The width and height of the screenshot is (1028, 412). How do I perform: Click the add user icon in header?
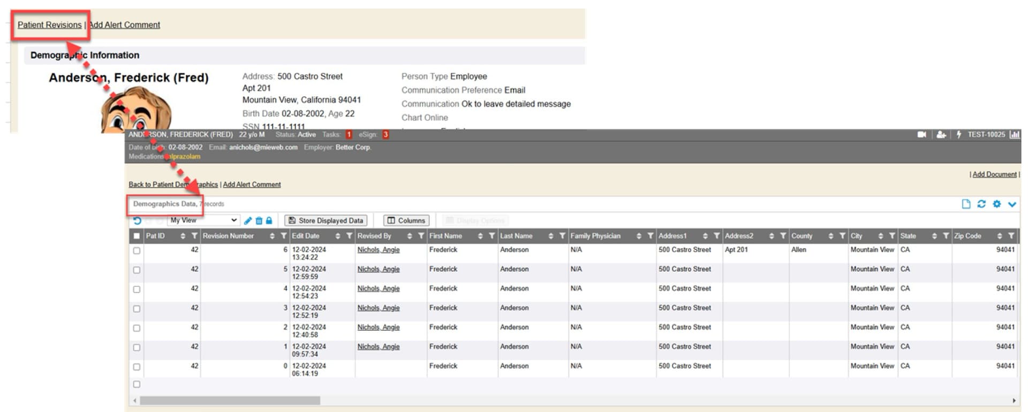[x=941, y=135]
